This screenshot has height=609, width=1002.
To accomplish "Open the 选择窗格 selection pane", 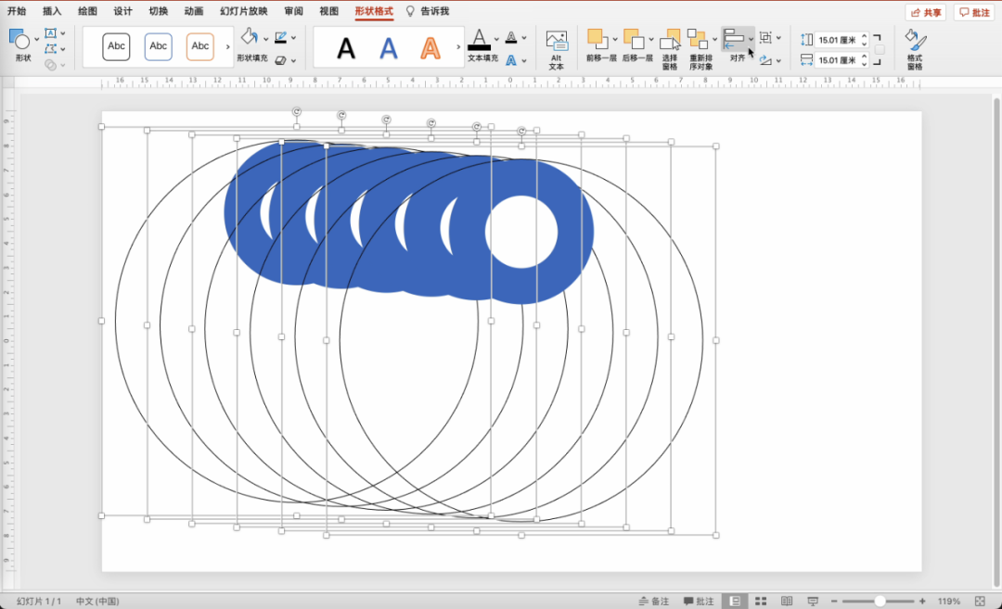I will pyautogui.click(x=670, y=49).
